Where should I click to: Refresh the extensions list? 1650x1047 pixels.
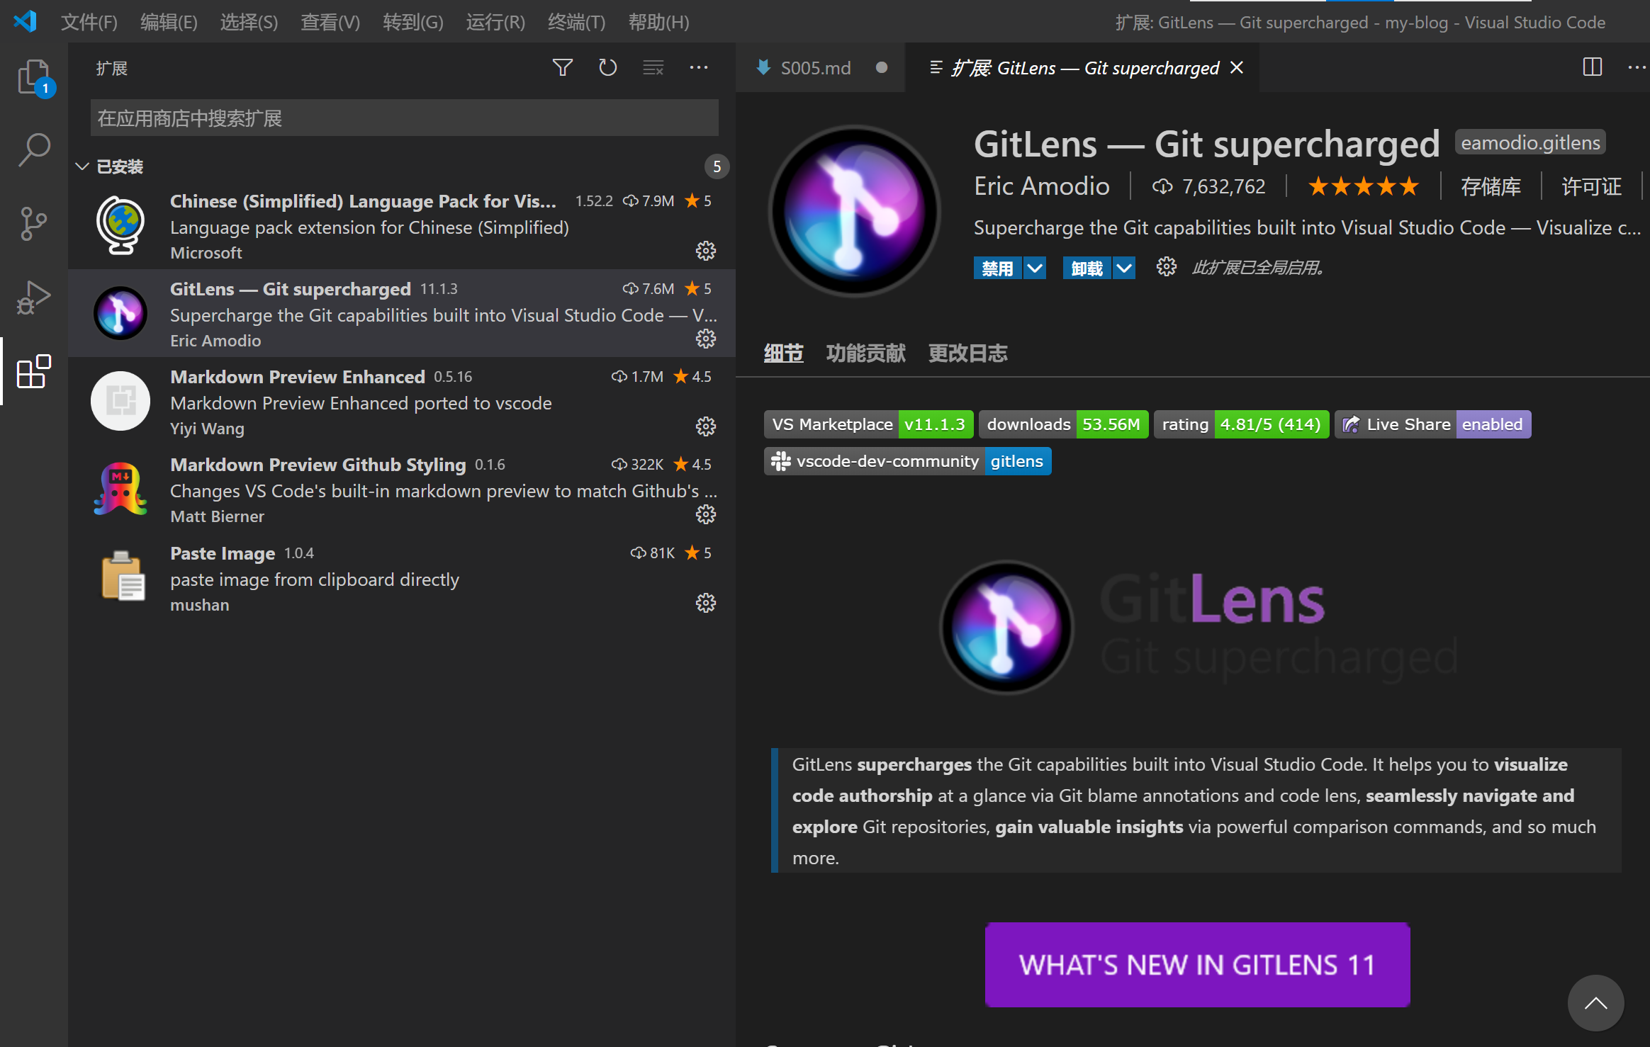click(x=607, y=68)
